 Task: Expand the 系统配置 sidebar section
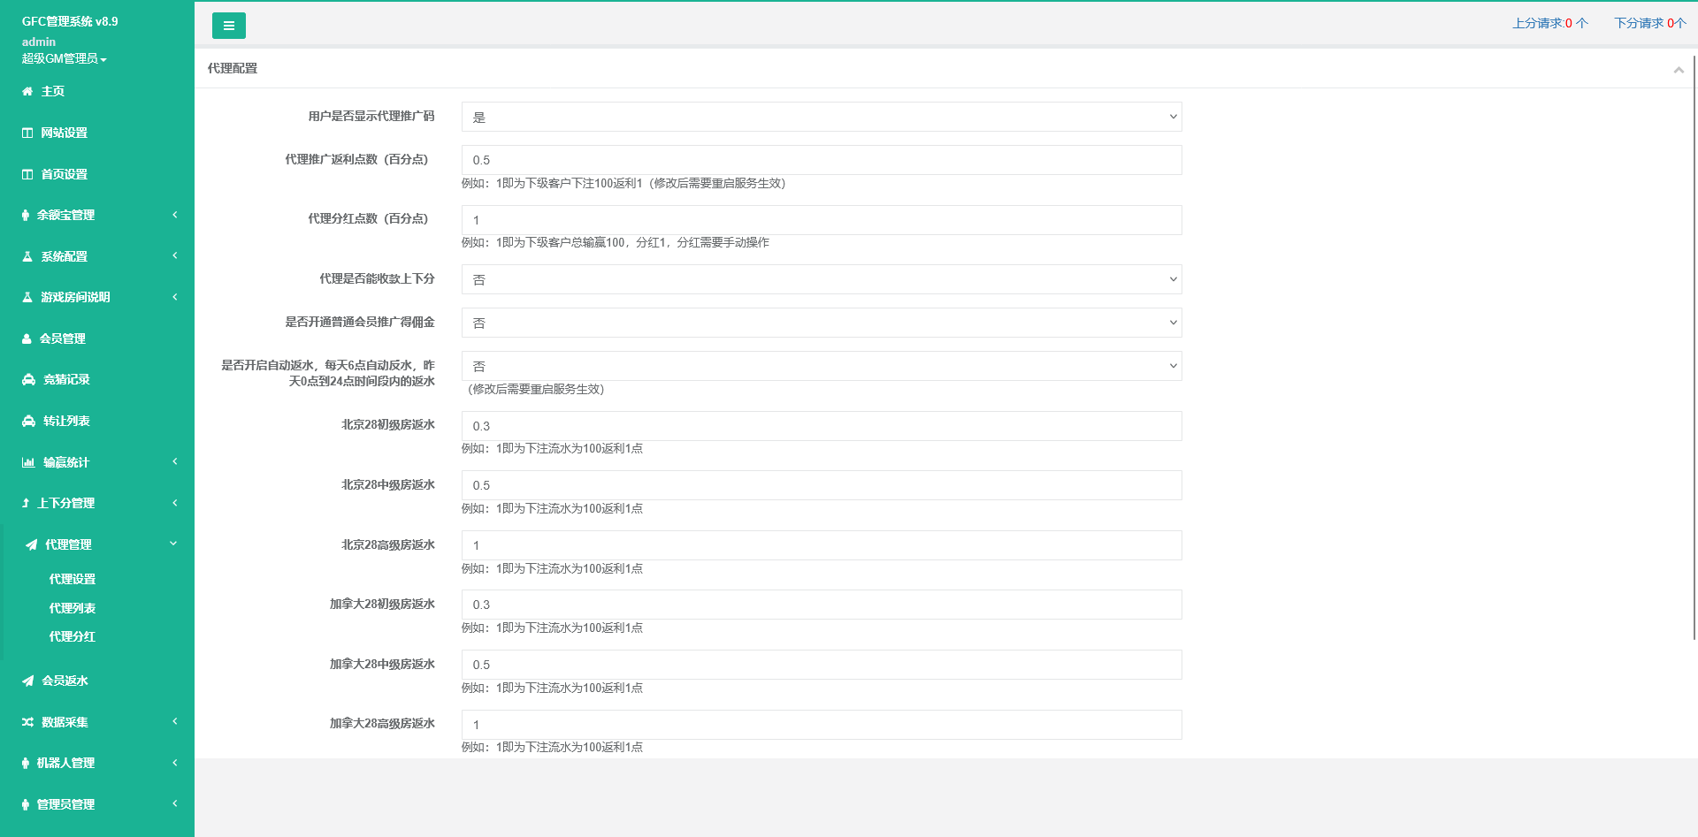tap(27, 256)
